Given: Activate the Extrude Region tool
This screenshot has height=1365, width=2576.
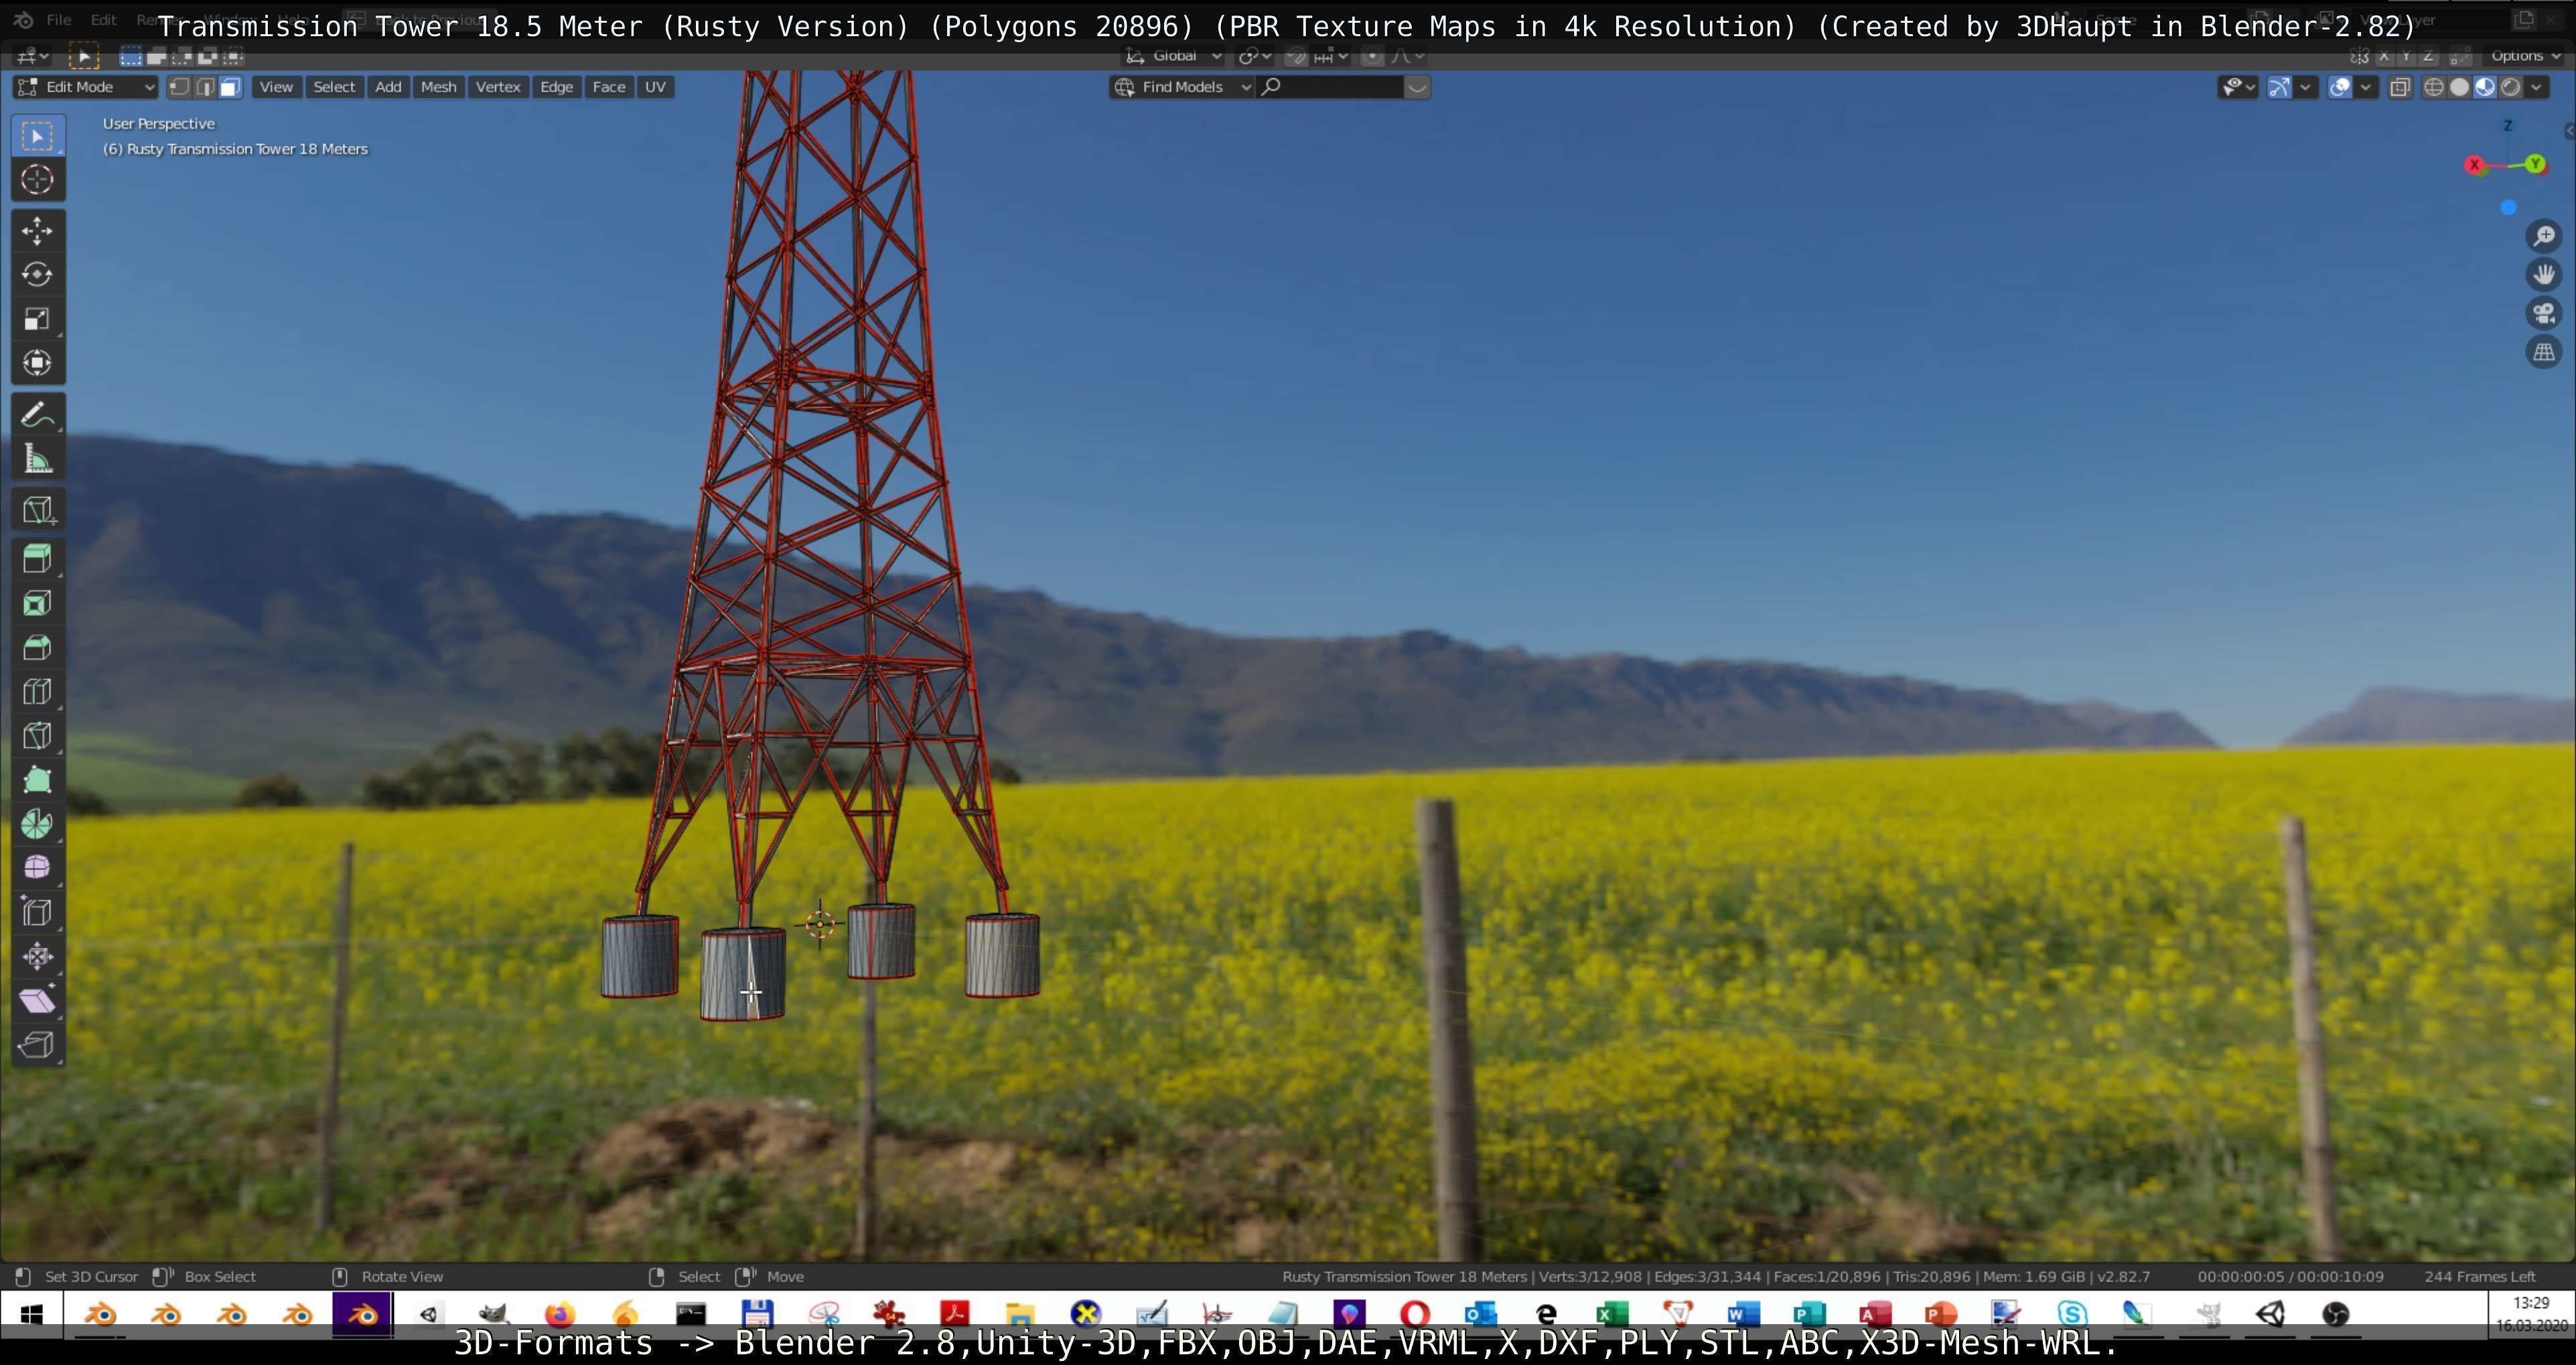Looking at the screenshot, I should tap(38, 559).
